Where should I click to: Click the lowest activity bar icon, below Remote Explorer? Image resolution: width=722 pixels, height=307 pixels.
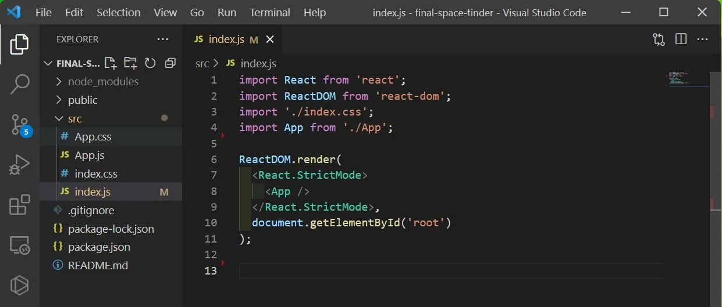[x=19, y=285]
